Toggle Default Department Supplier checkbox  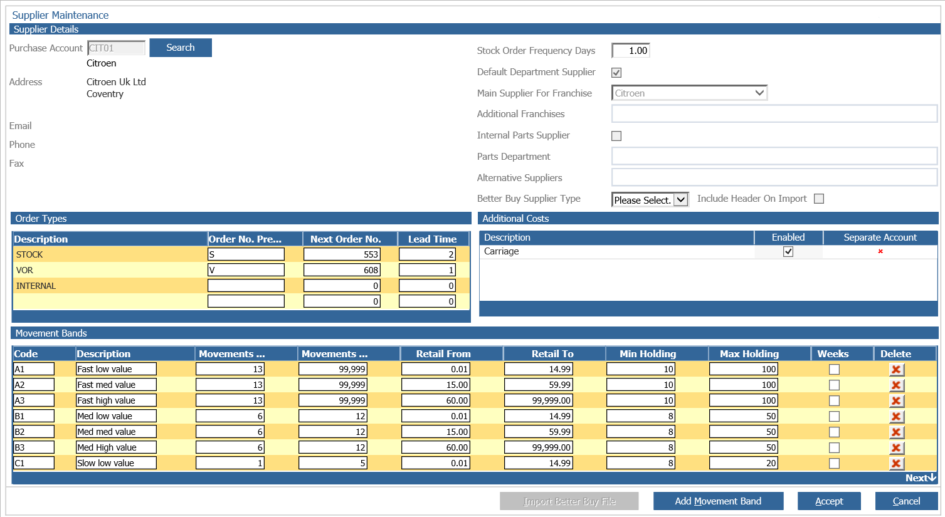pyautogui.click(x=616, y=73)
